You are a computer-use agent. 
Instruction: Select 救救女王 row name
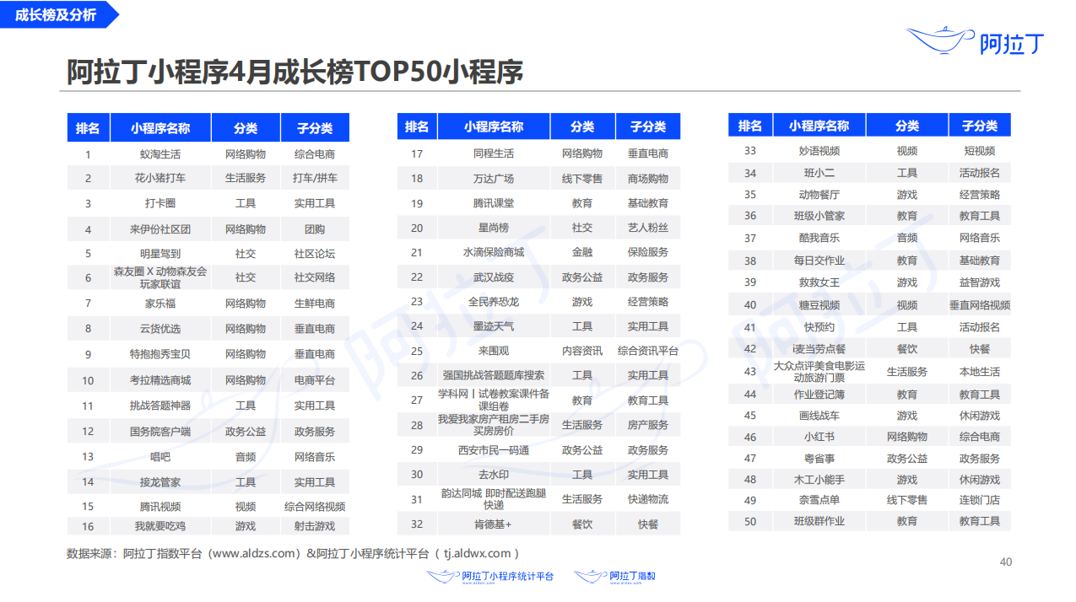point(819,282)
